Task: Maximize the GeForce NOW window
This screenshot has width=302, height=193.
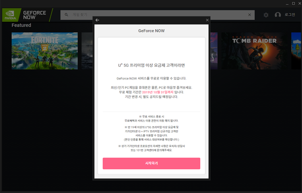Action: coord(293,4)
